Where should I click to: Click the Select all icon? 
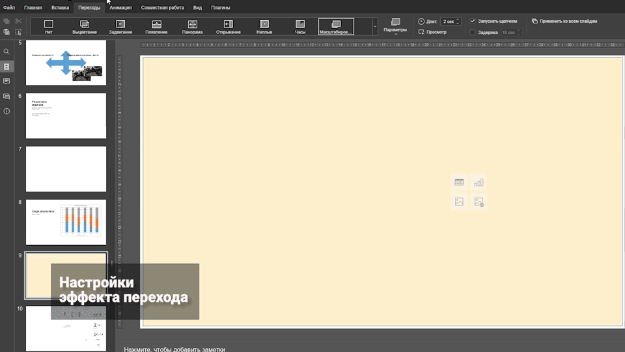[18, 32]
